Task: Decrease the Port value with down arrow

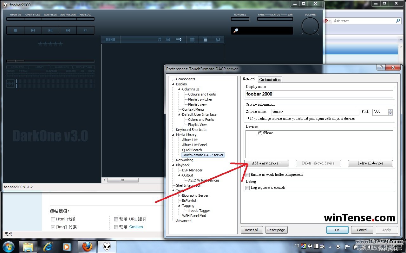Action: coord(390,114)
